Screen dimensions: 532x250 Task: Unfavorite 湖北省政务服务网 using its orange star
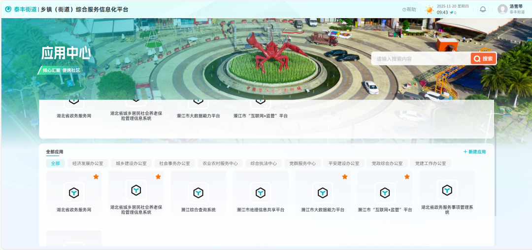(96, 177)
